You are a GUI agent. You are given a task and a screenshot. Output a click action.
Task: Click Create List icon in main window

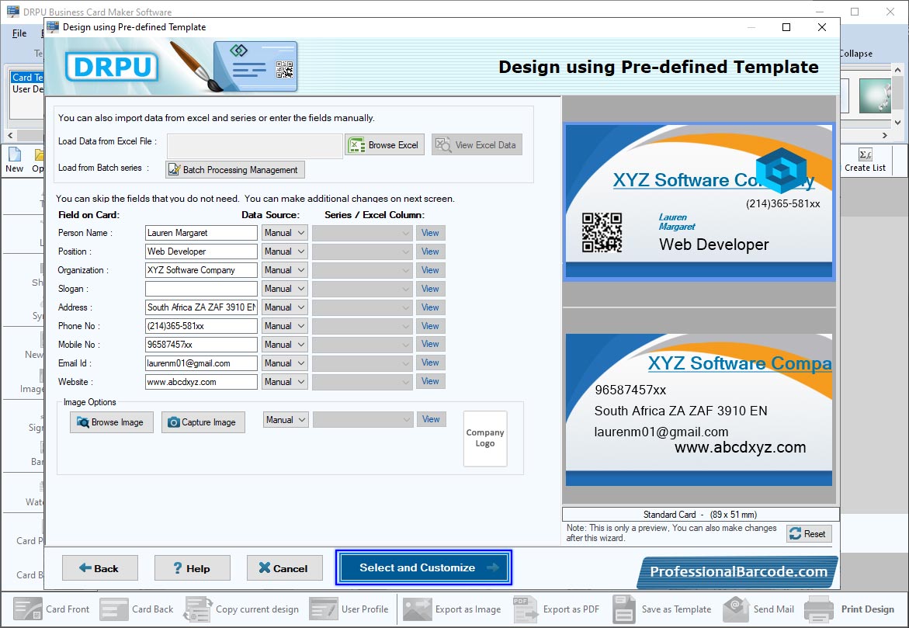coord(865,160)
